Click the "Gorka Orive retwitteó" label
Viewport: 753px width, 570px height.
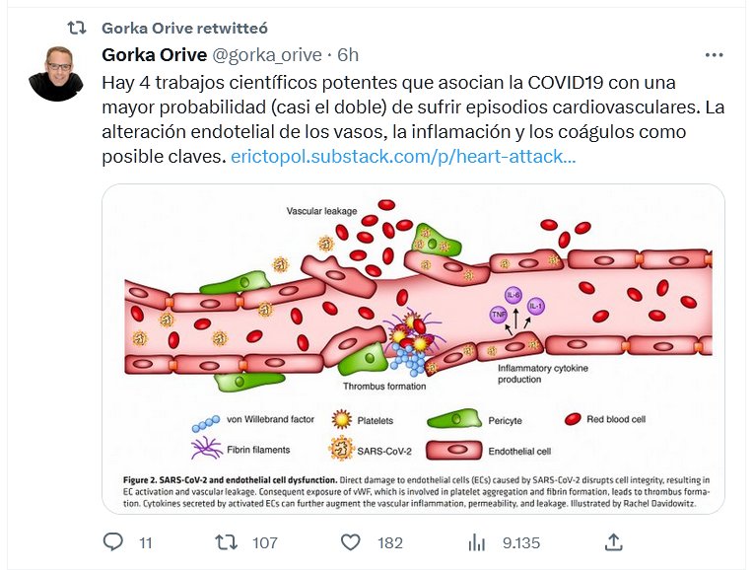point(178,25)
